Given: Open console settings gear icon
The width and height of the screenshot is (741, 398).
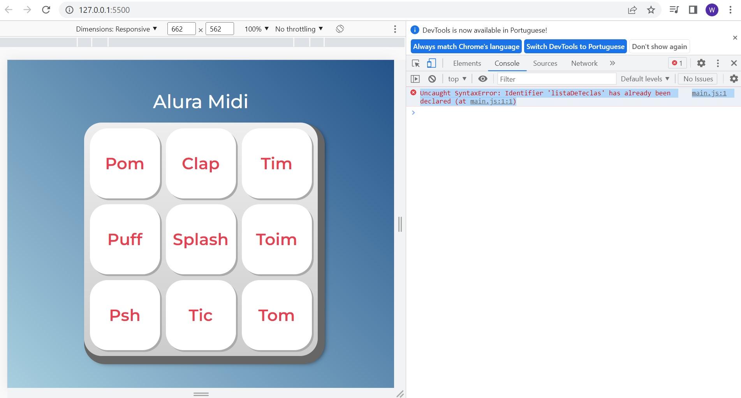Looking at the screenshot, I should coord(734,79).
